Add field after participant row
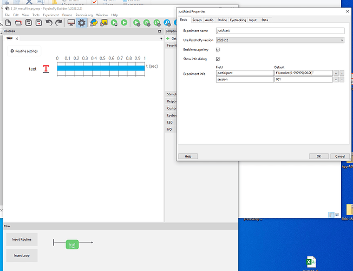The width and height of the screenshot is (353, 271). (x=336, y=73)
